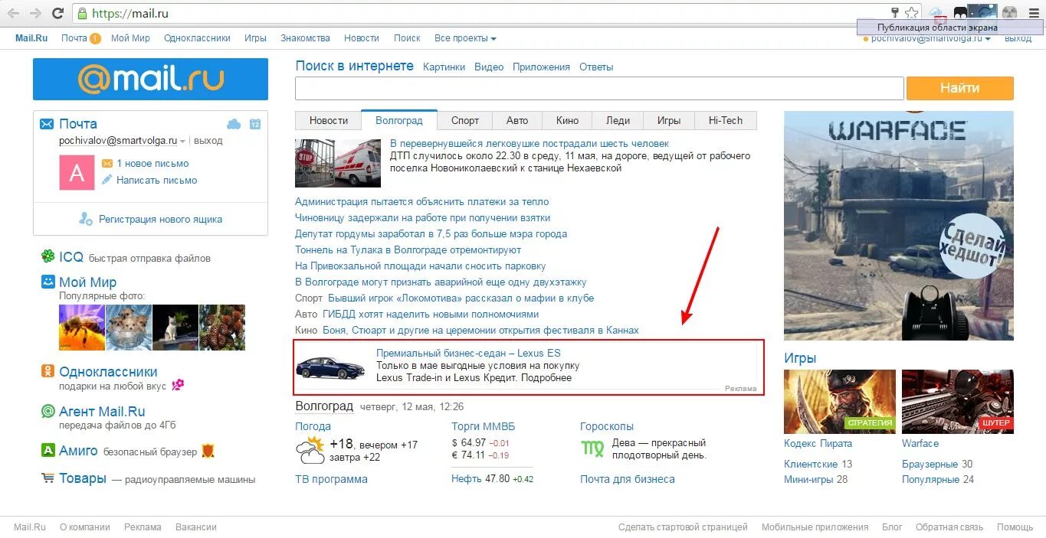Open the Mail.Ru logo homepage link

coord(150,79)
